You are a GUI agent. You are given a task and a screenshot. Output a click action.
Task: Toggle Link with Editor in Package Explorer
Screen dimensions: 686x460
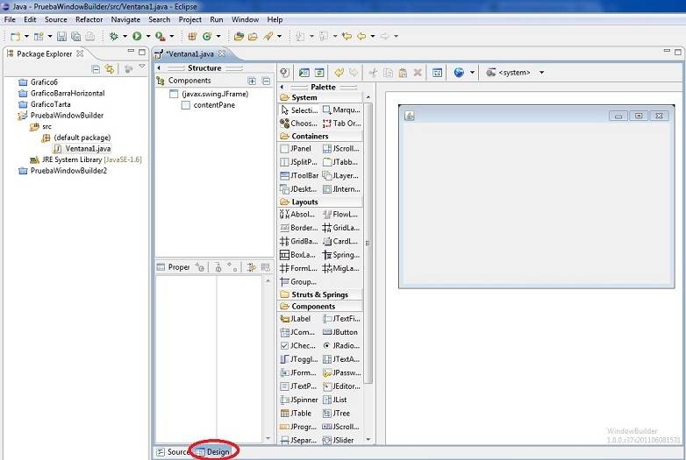tap(110, 68)
